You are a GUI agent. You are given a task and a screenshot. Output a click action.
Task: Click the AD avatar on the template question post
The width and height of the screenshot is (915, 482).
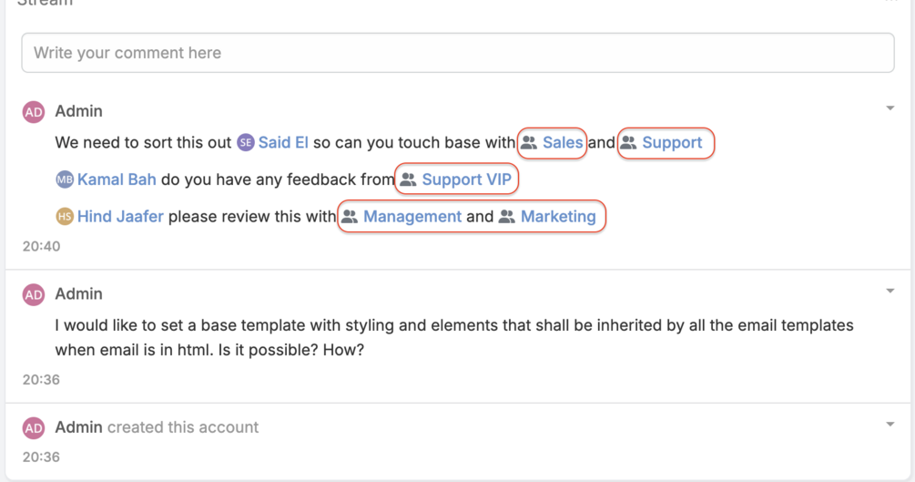pos(34,294)
